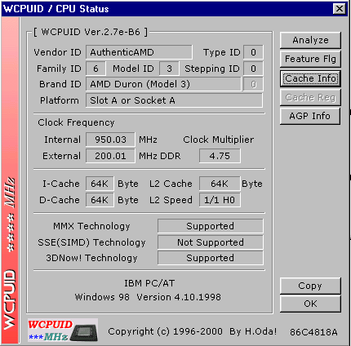351x346 pixels.
Task: Click the Copyright 1996-2000 By H.Oda! text
Action: [x=193, y=331]
